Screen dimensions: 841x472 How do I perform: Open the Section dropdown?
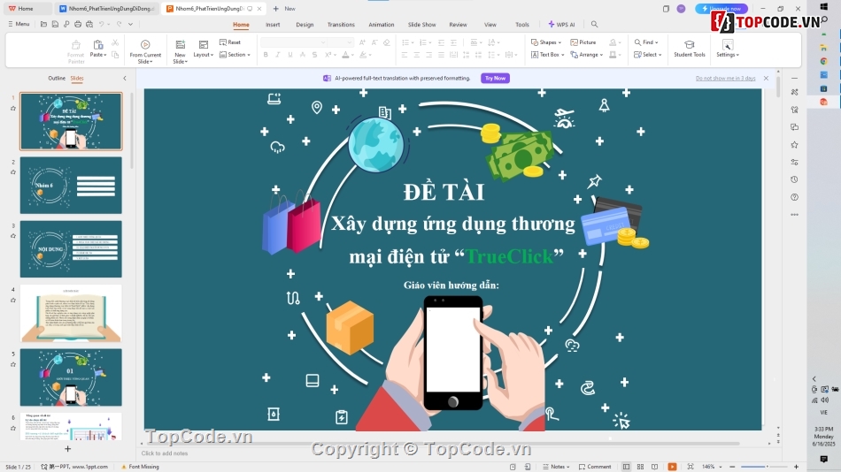pos(235,55)
